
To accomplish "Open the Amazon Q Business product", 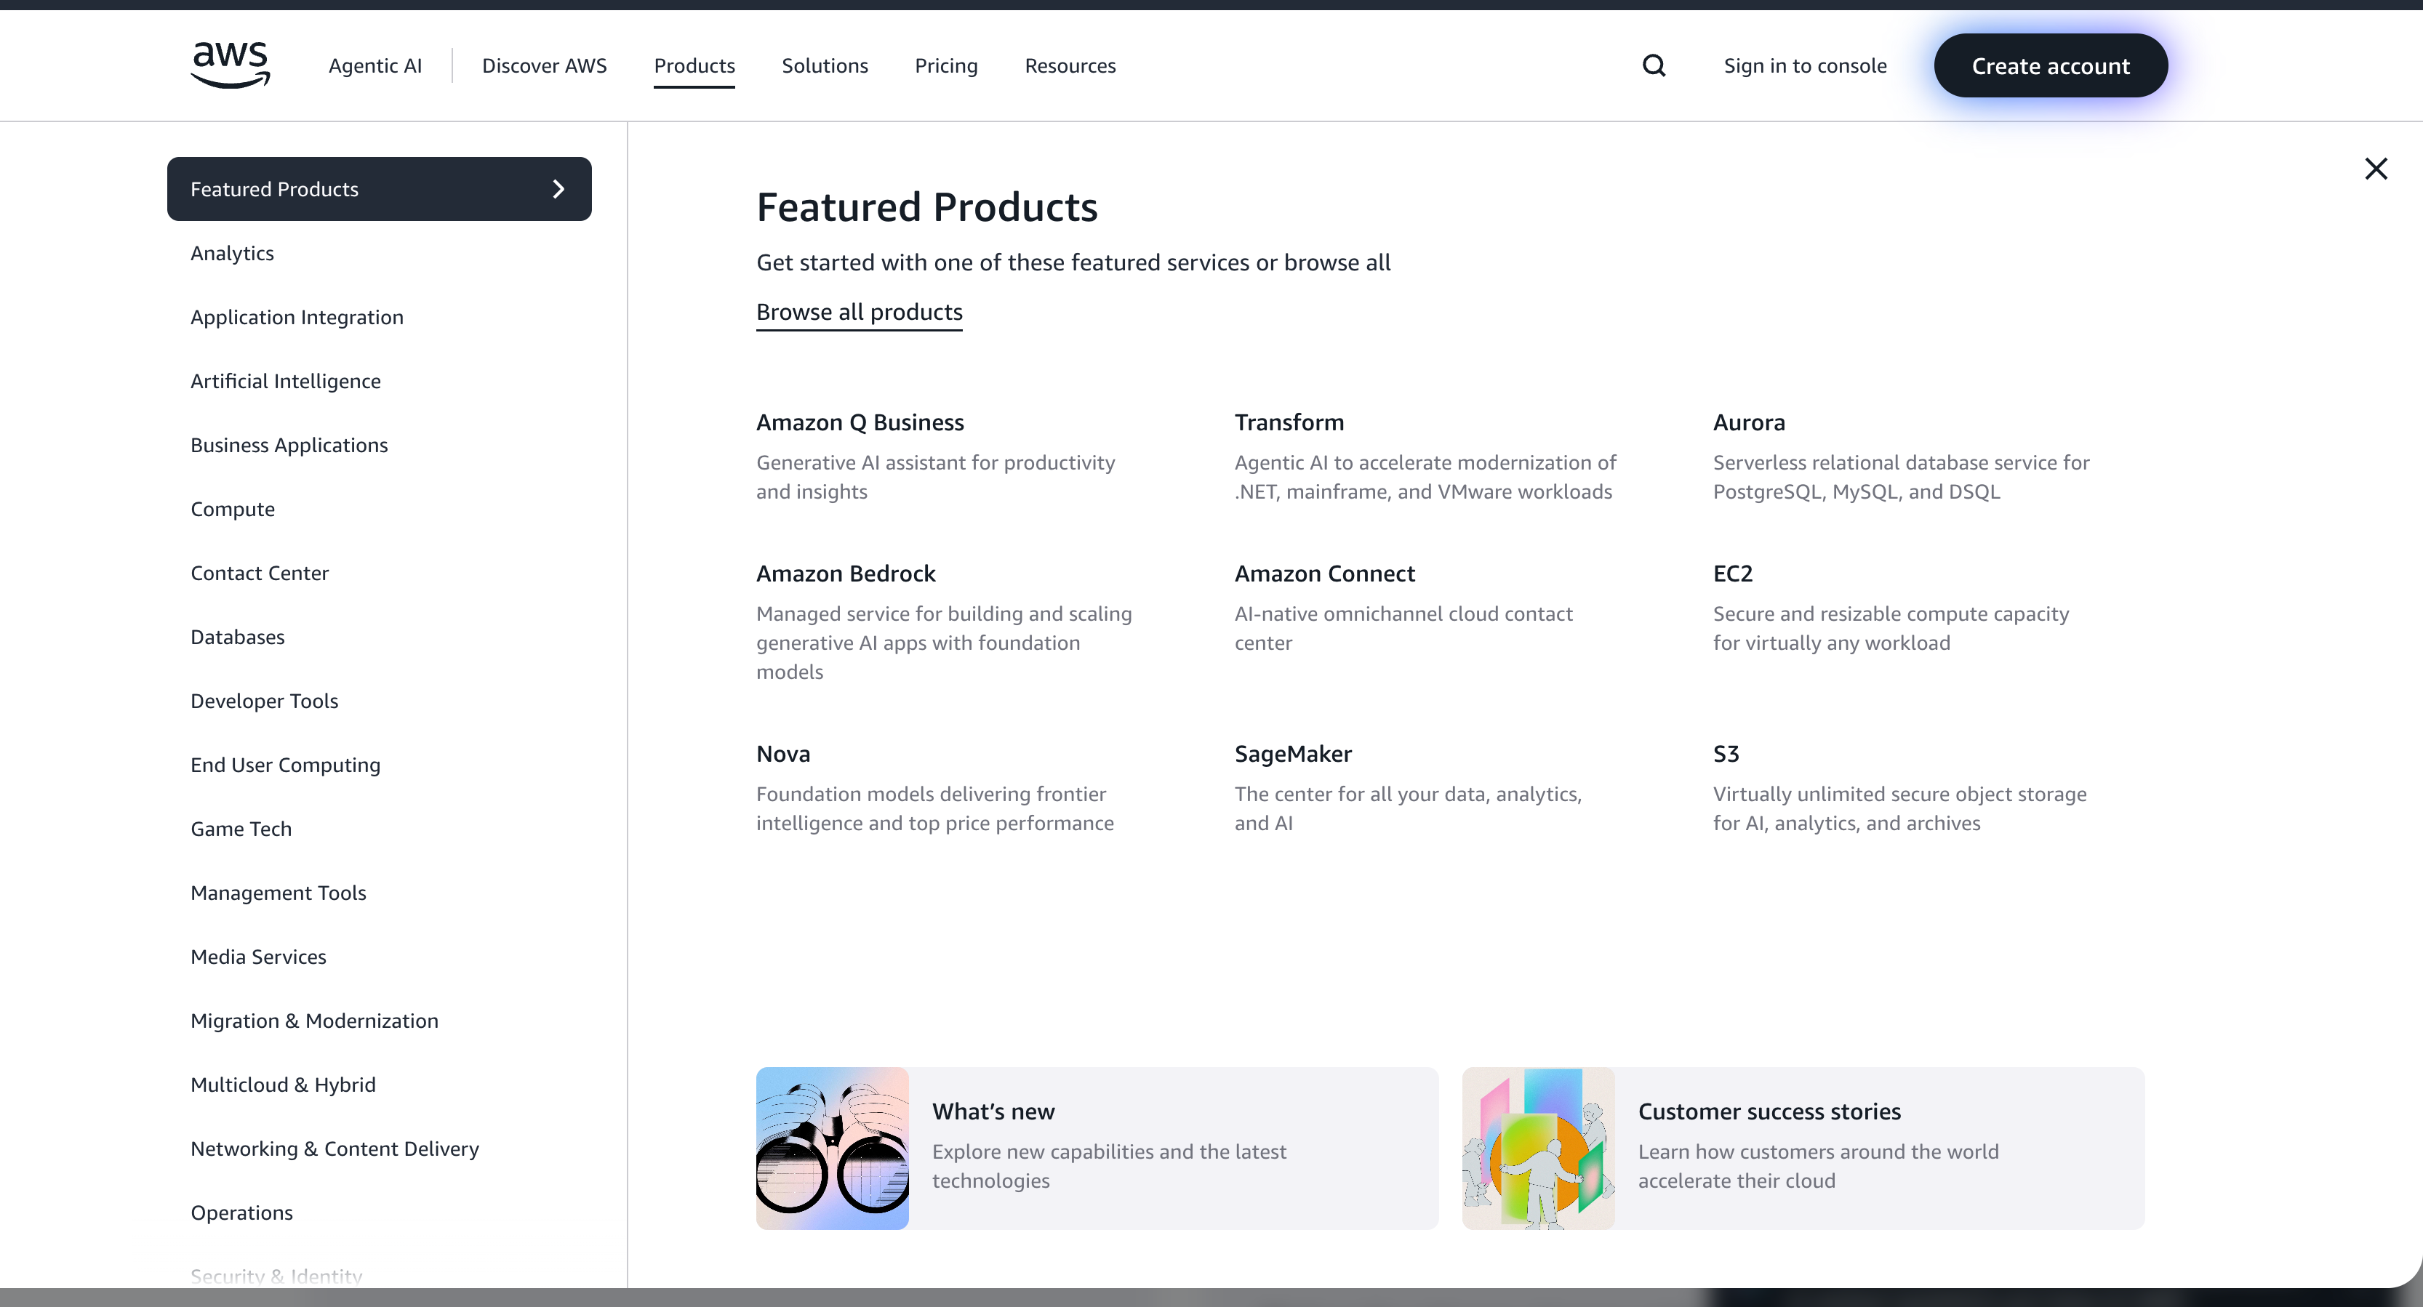I will 860,423.
